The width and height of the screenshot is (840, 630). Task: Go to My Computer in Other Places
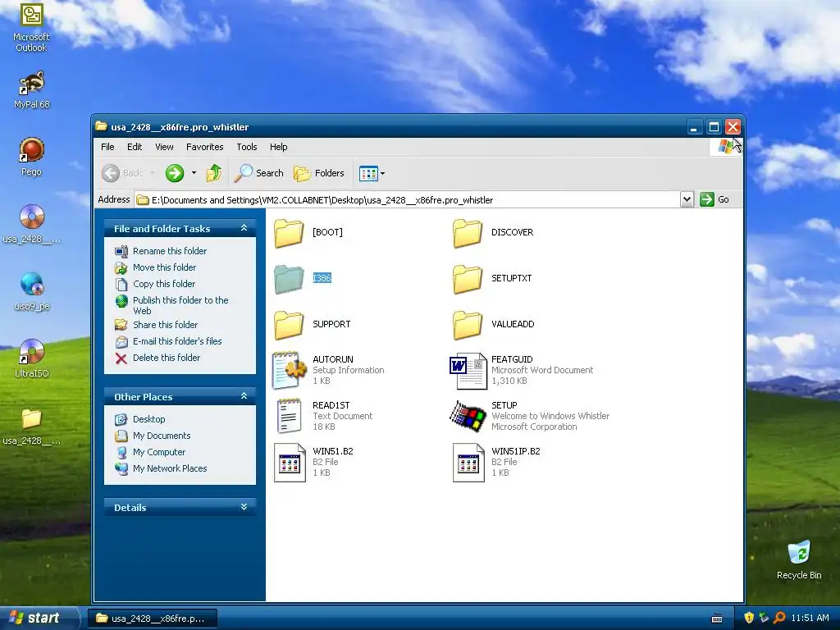pos(159,452)
